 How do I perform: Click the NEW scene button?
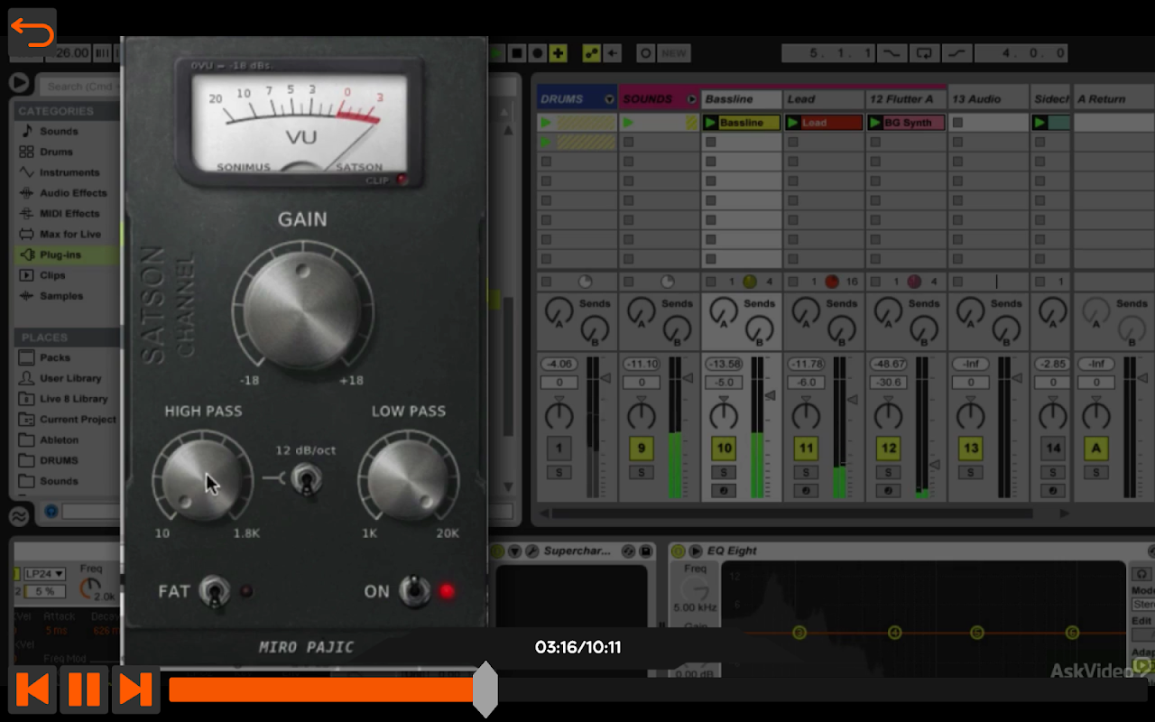(x=674, y=53)
